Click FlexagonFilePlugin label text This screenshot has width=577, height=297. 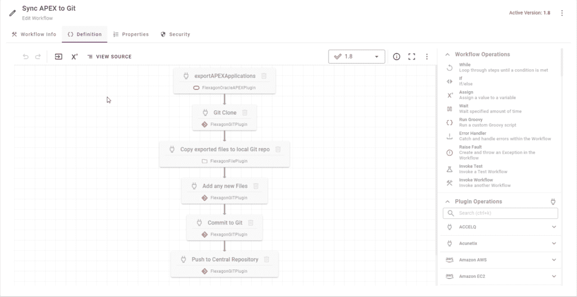tap(229, 161)
